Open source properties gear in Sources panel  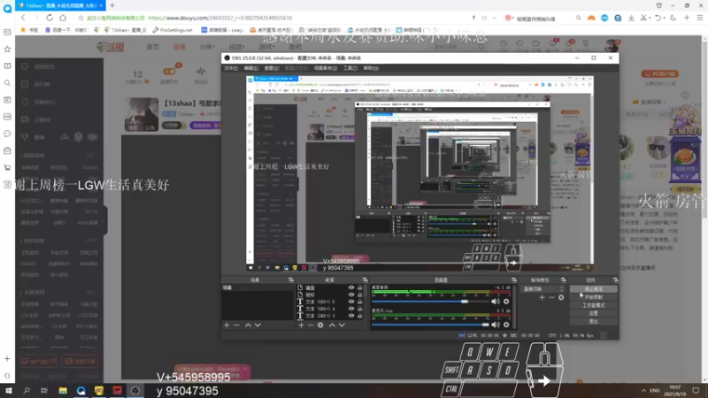(320, 325)
